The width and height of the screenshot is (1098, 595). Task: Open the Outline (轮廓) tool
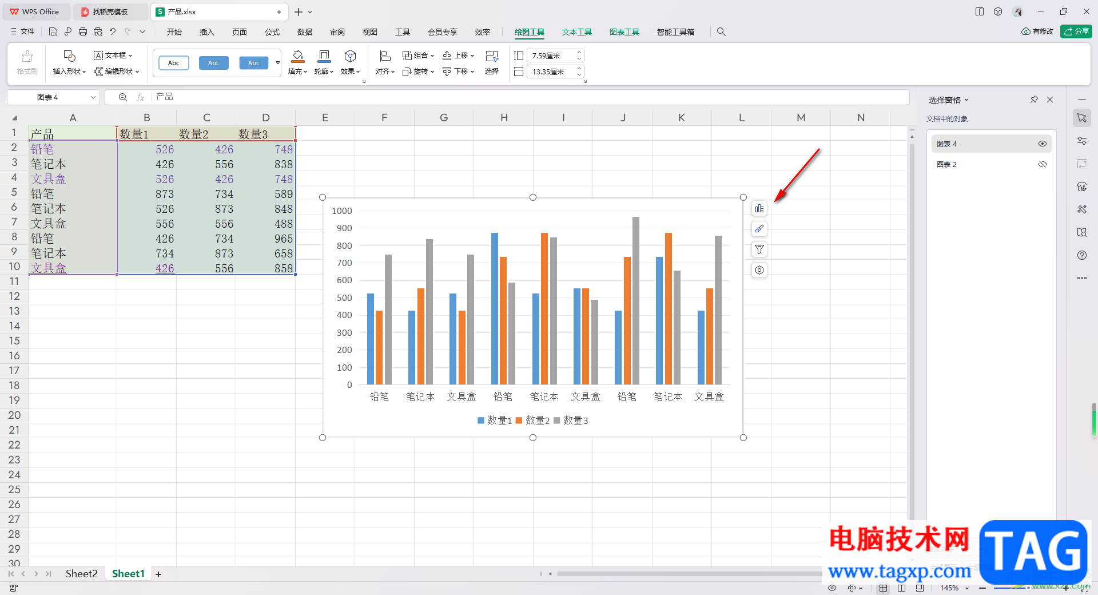[x=324, y=55]
